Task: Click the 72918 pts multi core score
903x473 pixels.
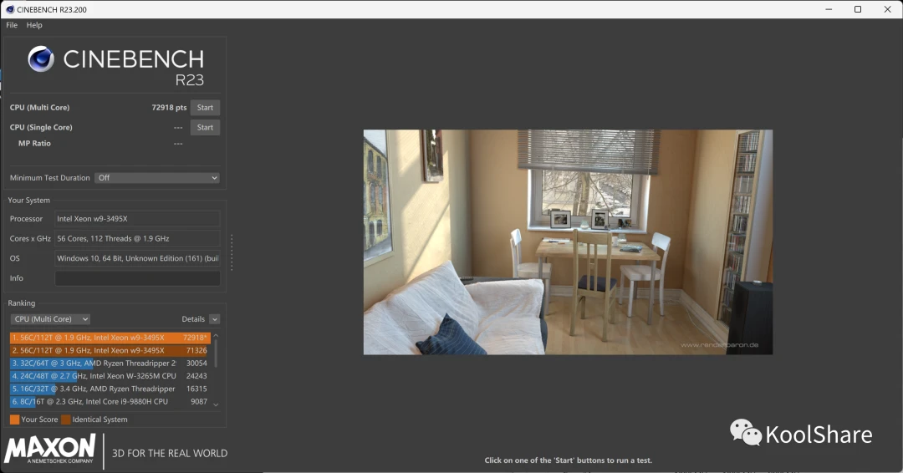Action: click(169, 108)
